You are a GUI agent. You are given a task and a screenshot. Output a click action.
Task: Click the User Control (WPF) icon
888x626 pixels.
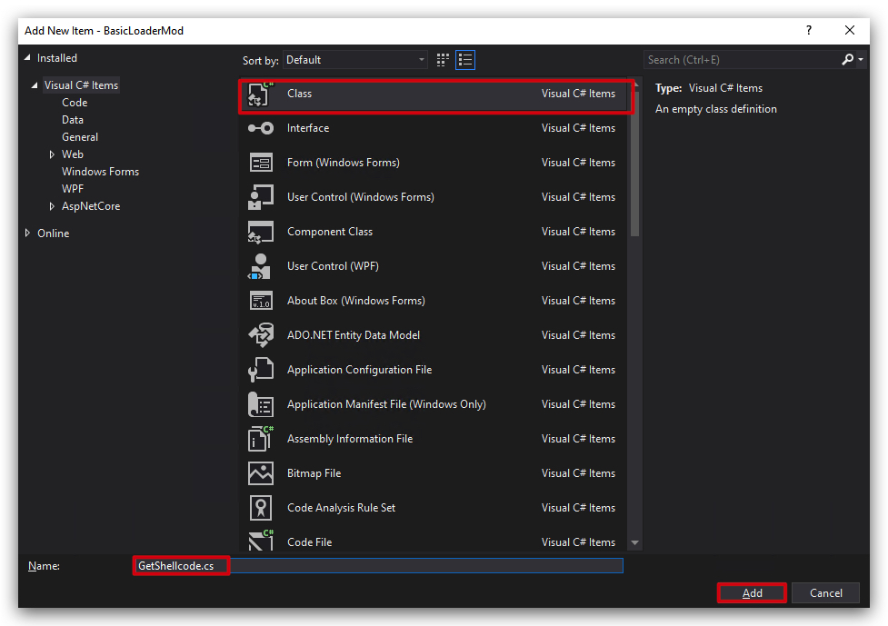261,266
